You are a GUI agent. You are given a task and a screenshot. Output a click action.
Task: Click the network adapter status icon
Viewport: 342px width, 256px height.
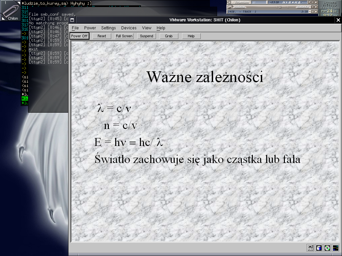(x=335, y=248)
